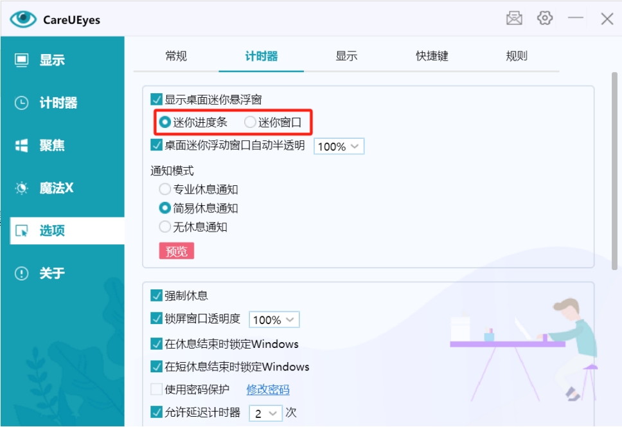
Task: Switch to the 规则 tab
Action: point(517,56)
